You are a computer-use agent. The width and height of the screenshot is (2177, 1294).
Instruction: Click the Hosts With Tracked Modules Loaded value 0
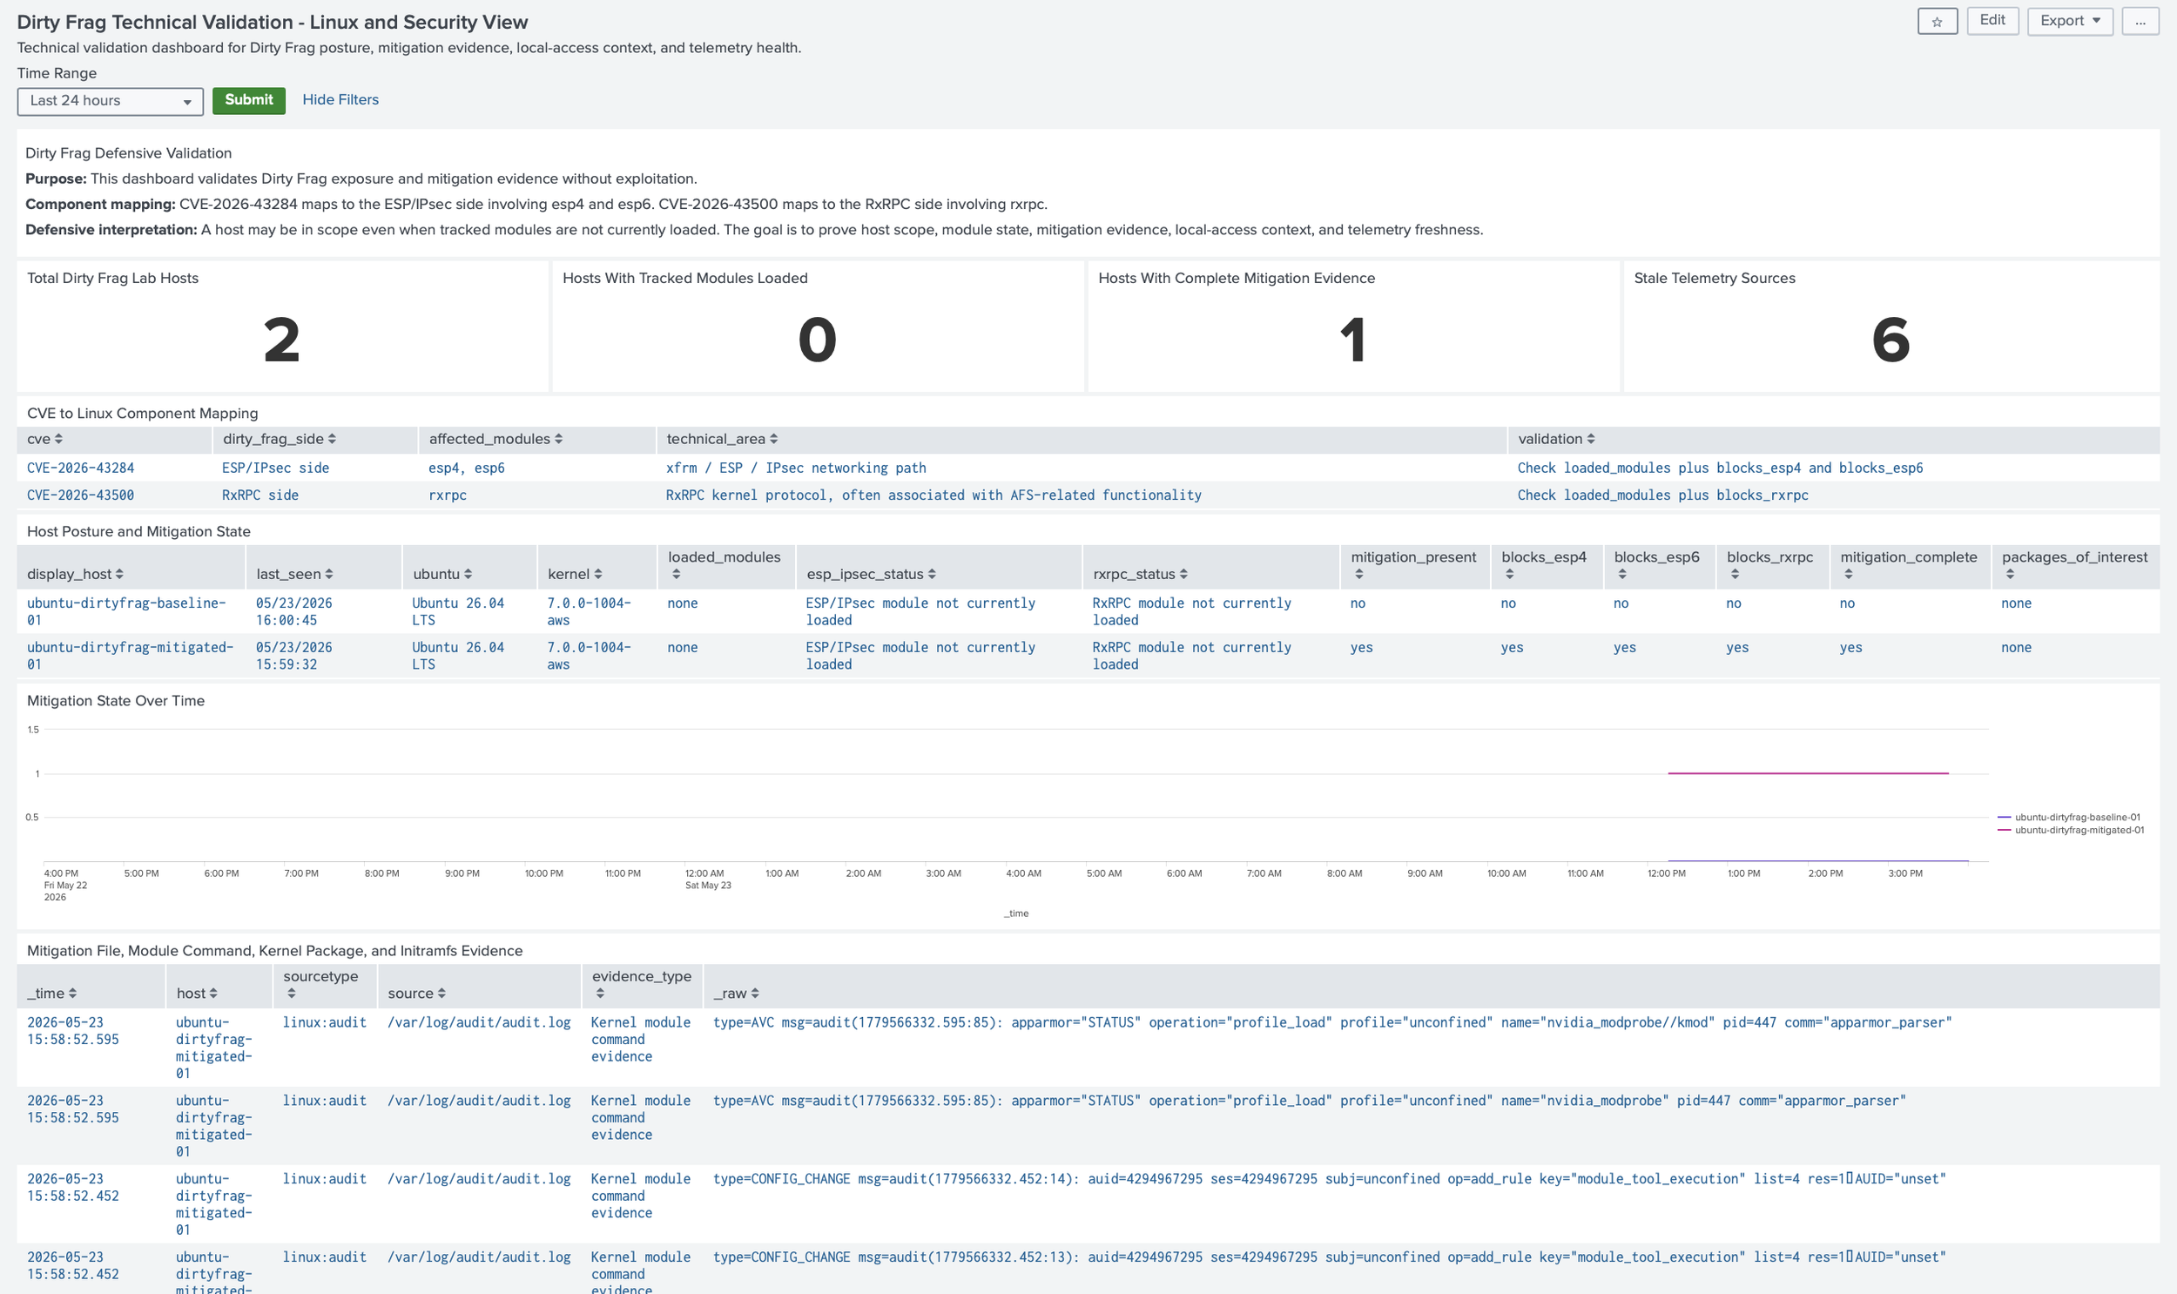click(818, 340)
